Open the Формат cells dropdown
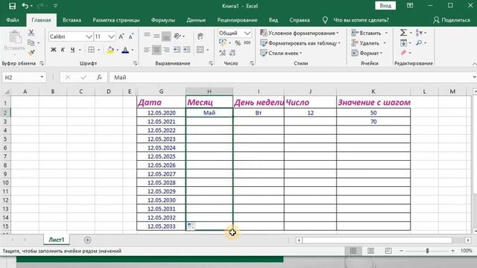 367,53
